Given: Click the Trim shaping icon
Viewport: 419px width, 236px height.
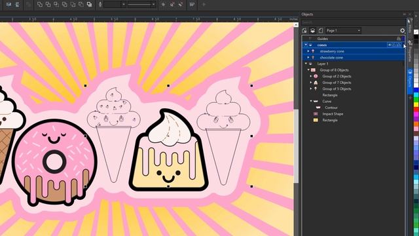Looking at the screenshot, I should point(48,5).
